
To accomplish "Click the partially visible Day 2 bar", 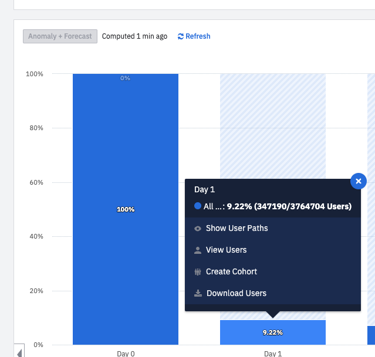I will [371, 335].
